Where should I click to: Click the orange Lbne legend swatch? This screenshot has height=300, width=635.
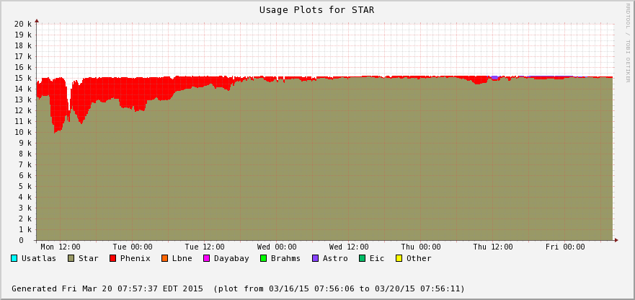(x=164, y=258)
